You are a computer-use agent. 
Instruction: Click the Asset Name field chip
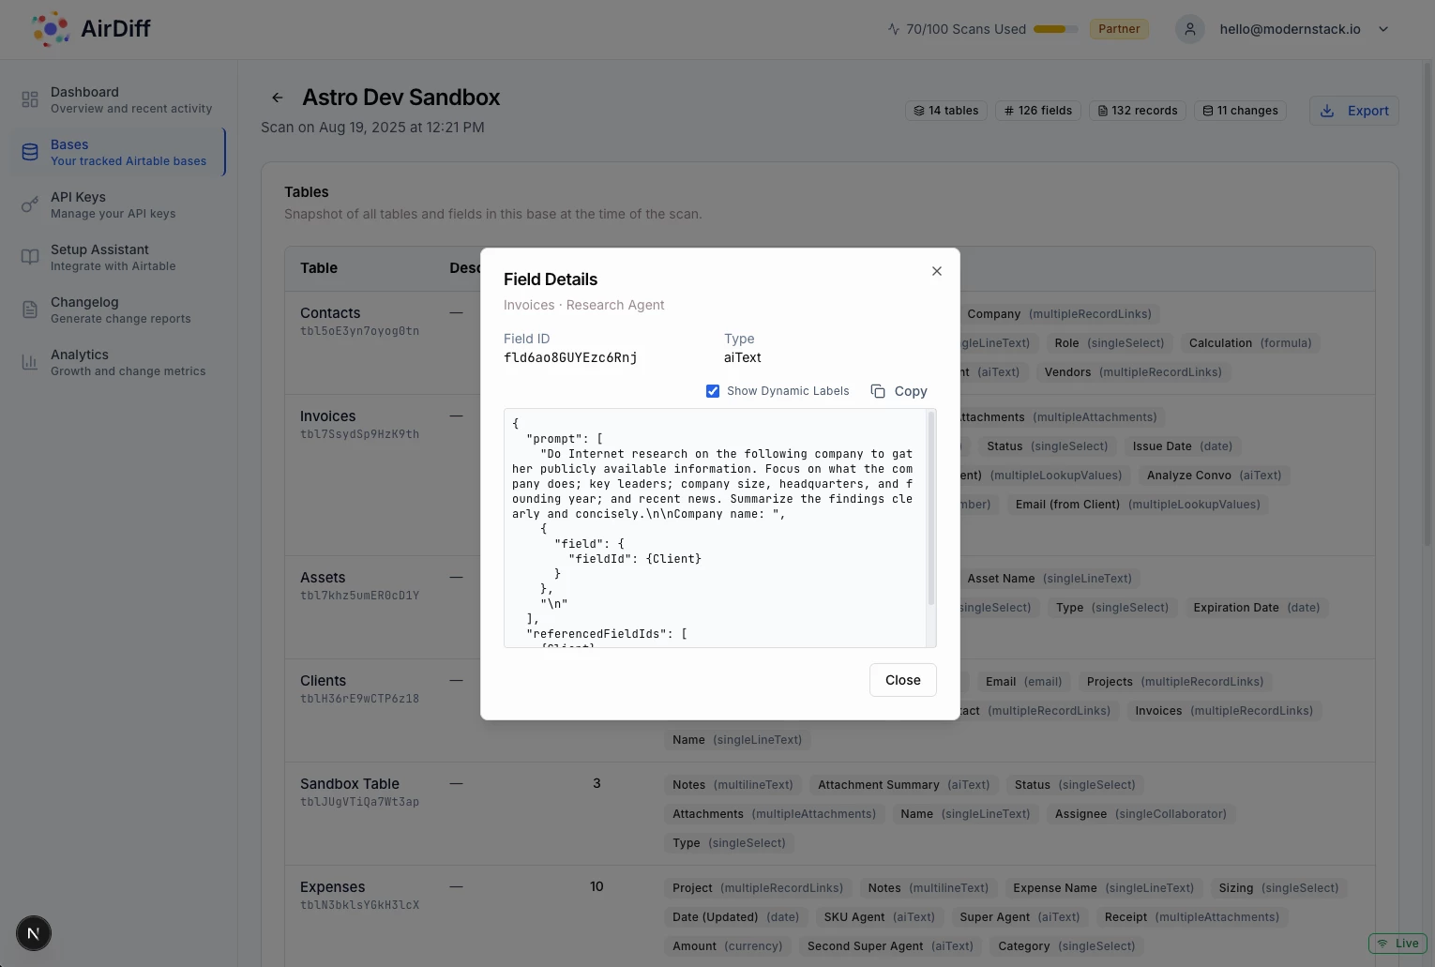pyautogui.click(x=1050, y=579)
